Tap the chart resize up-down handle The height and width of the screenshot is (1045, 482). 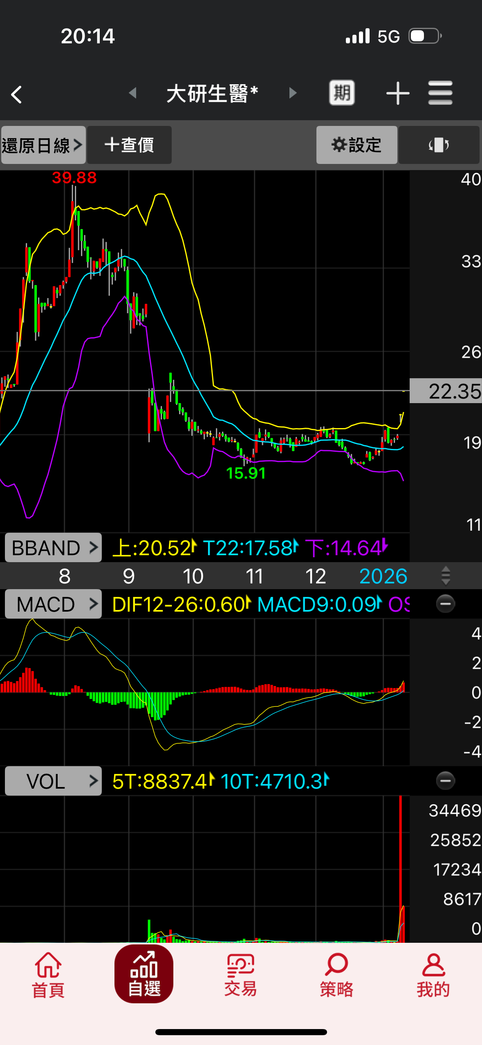click(x=446, y=576)
